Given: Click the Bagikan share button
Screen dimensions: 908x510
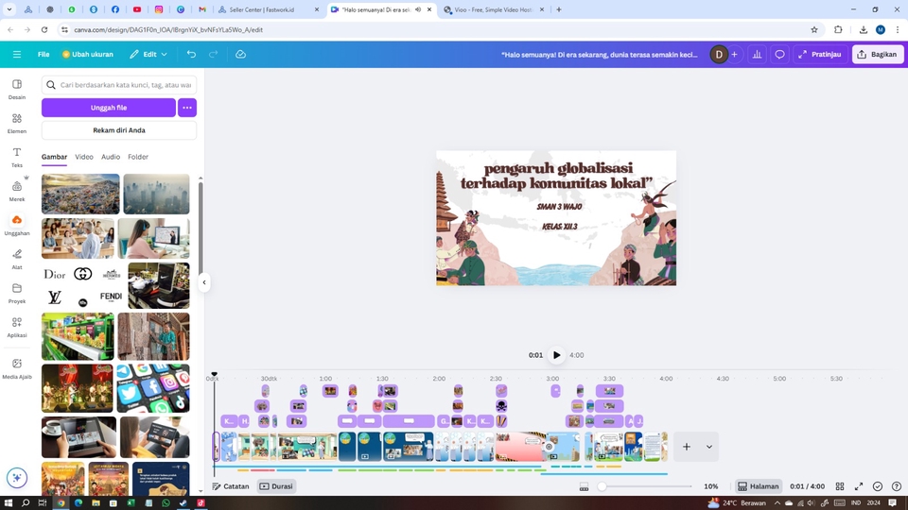Looking at the screenshot, I should click(878, 55).
